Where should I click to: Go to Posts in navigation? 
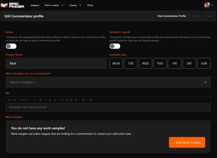click(90, 5)
